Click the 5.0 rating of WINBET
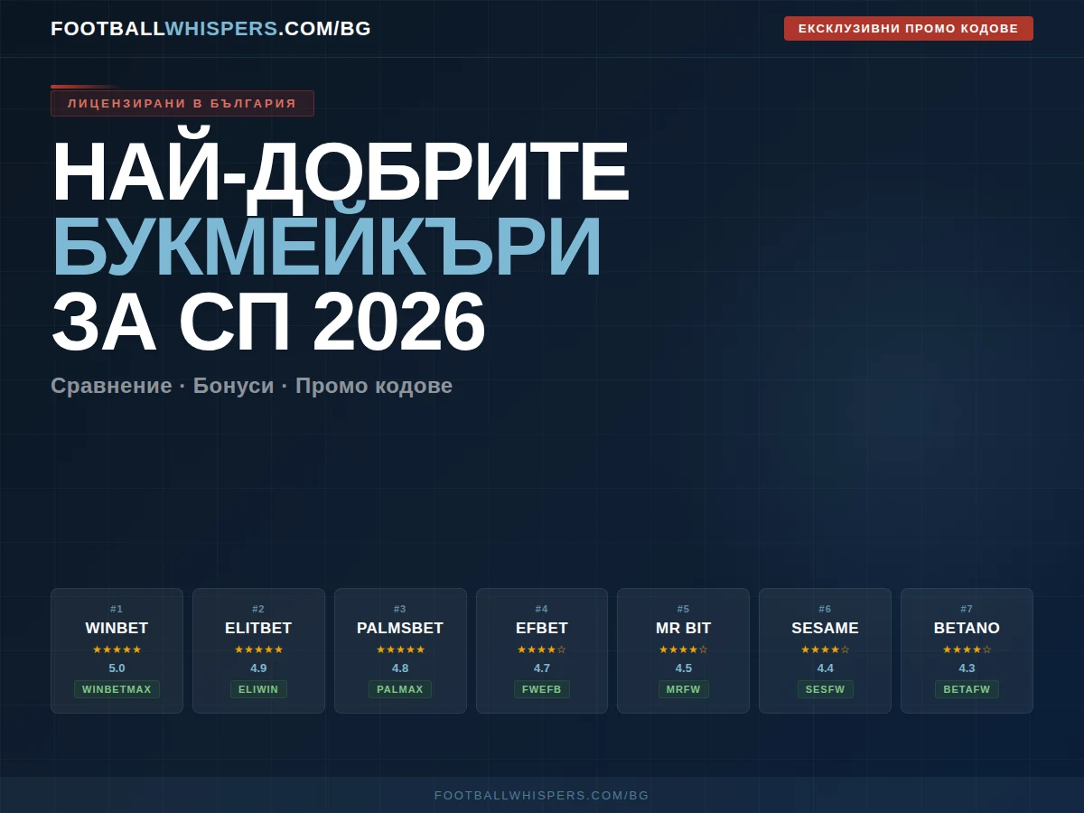1084x813 pixels. tap(117, 668)
